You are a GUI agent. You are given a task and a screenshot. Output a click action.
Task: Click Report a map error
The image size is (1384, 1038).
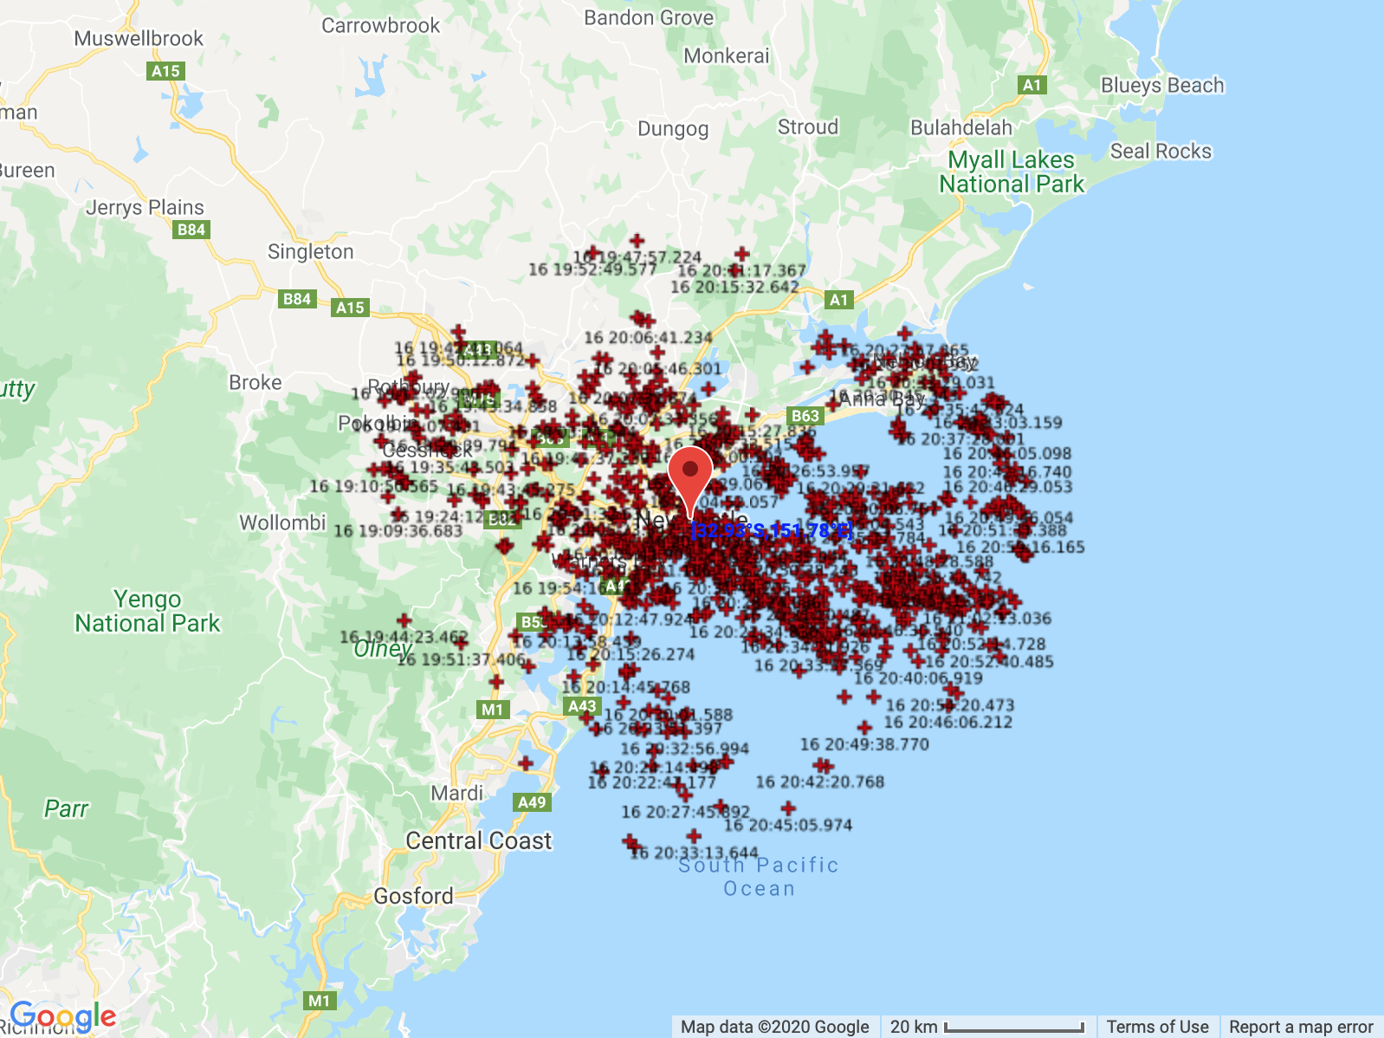(x=1301, y=1027)
